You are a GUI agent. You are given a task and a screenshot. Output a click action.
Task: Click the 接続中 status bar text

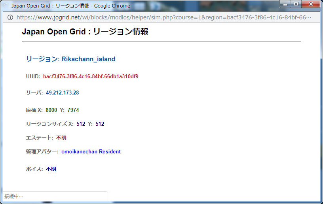coord(13,196)
